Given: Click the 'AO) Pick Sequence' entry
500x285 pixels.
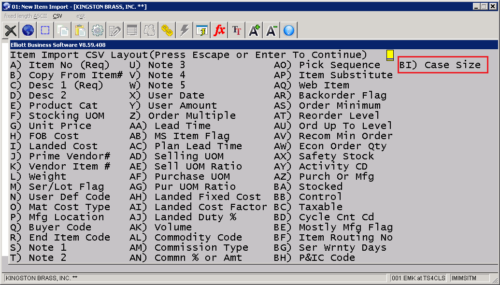Looking at the screenshot, I should [x=327, y=65].
